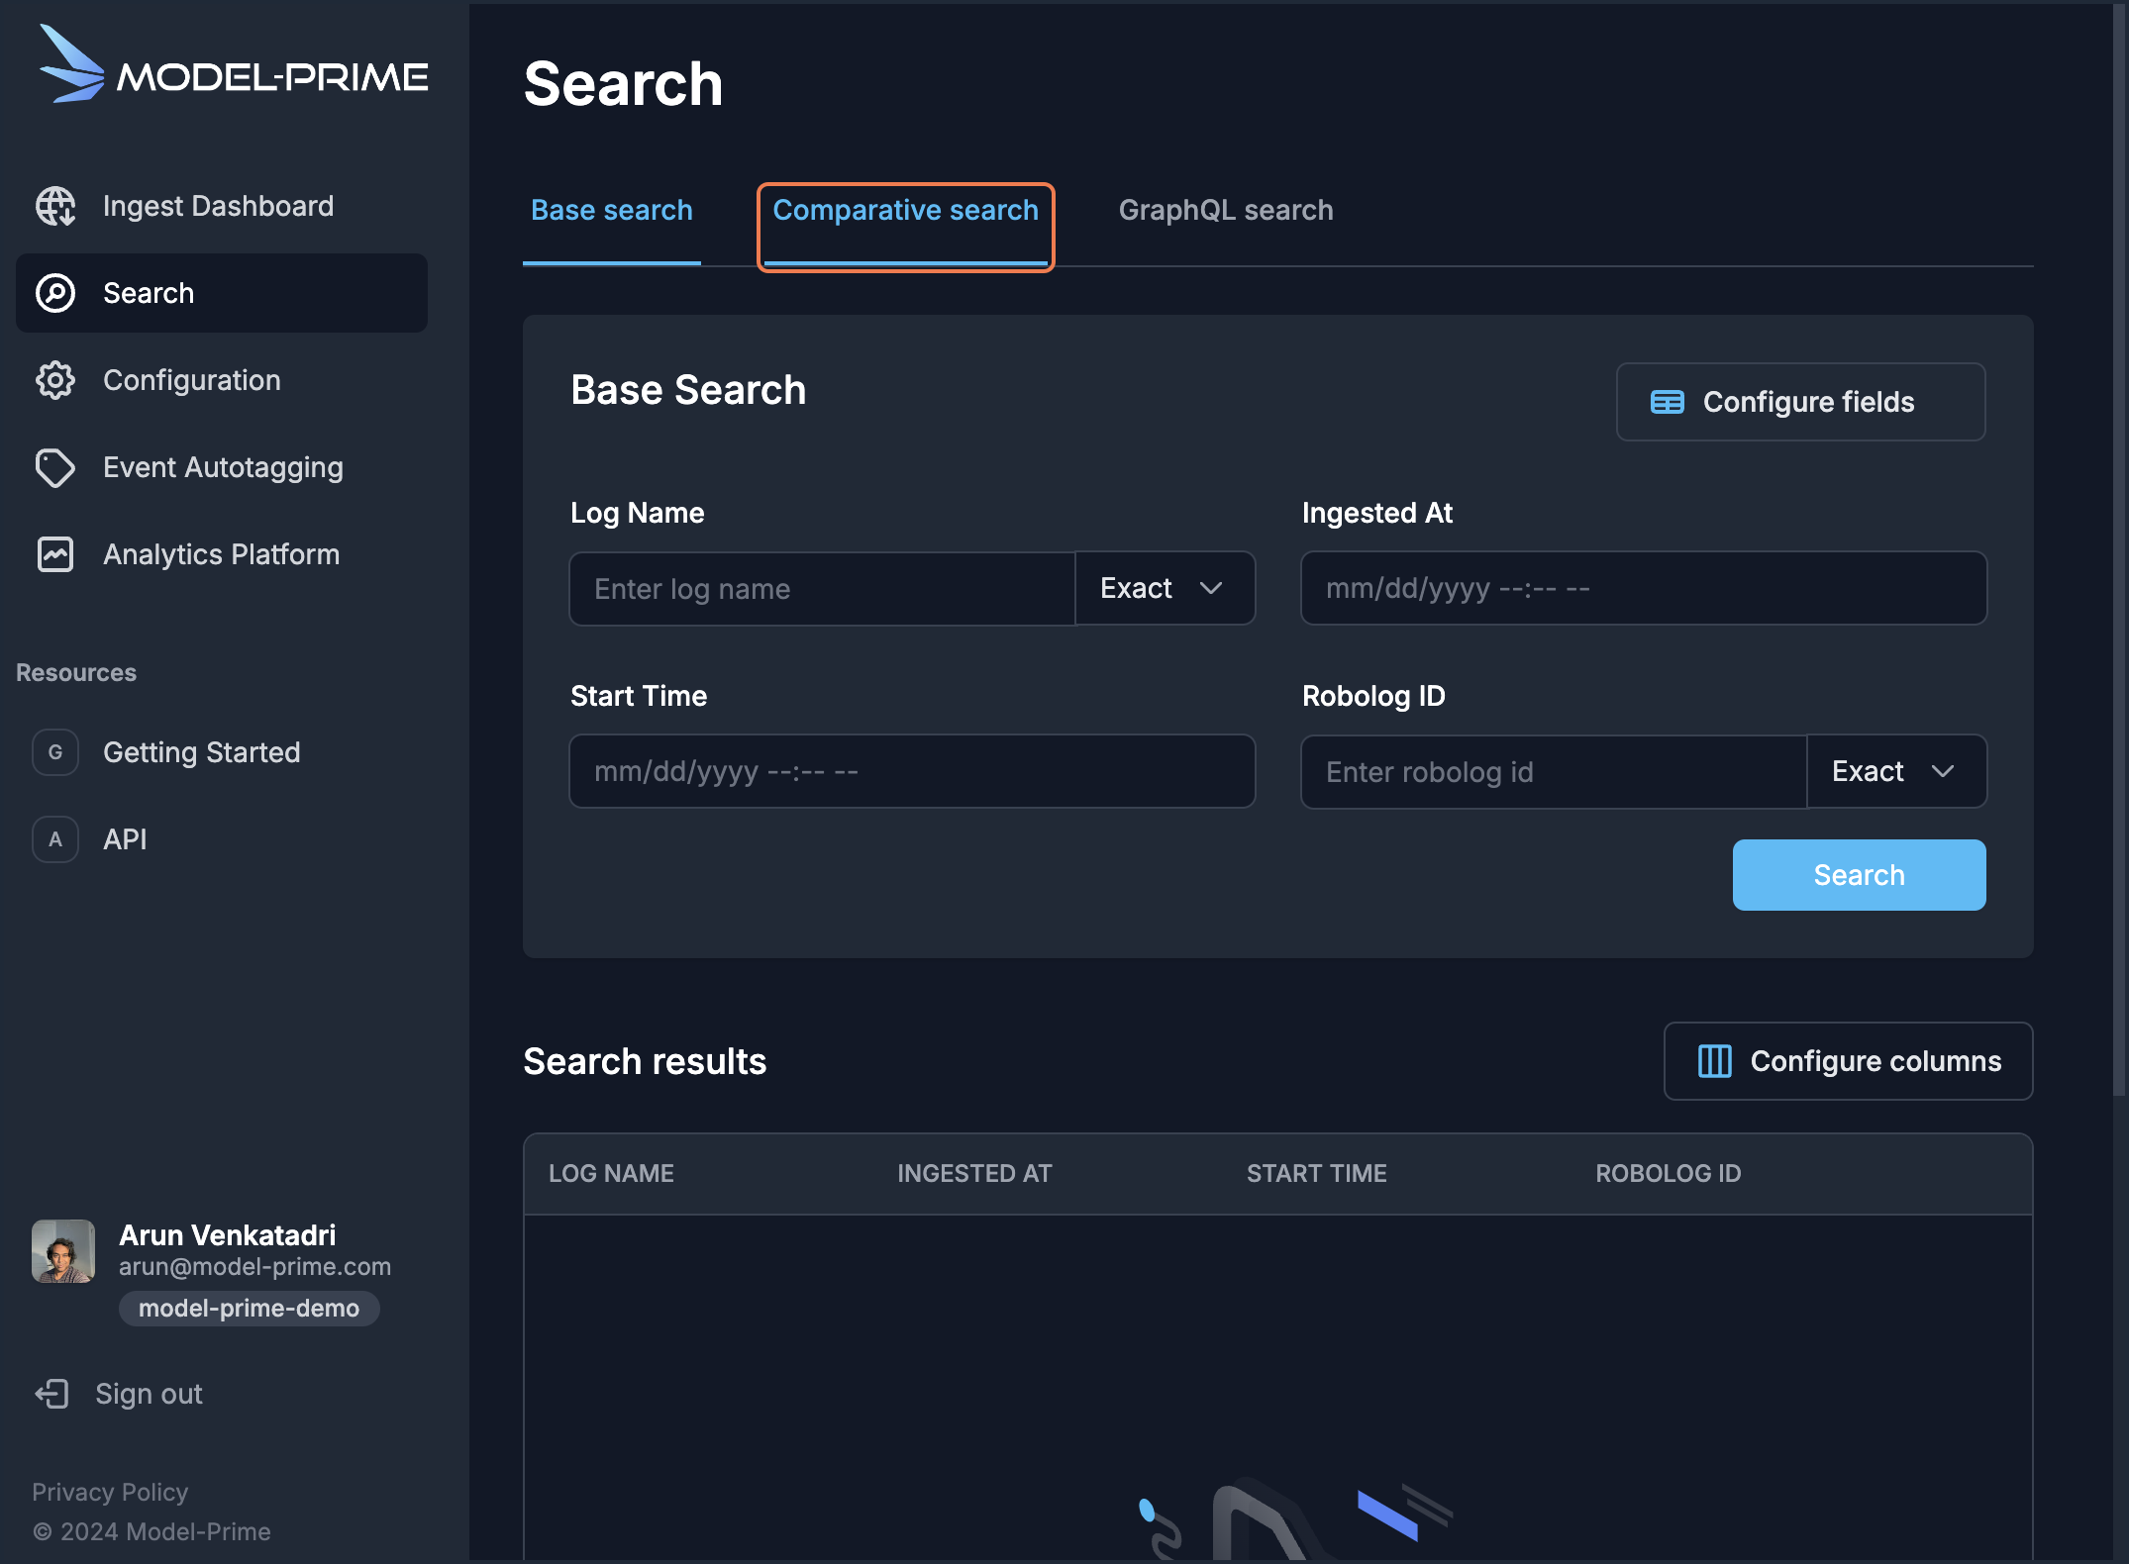2129x1564 pixels.
Task: Open Analytics Platform from sidebar
Action: [x=223, y=553]
